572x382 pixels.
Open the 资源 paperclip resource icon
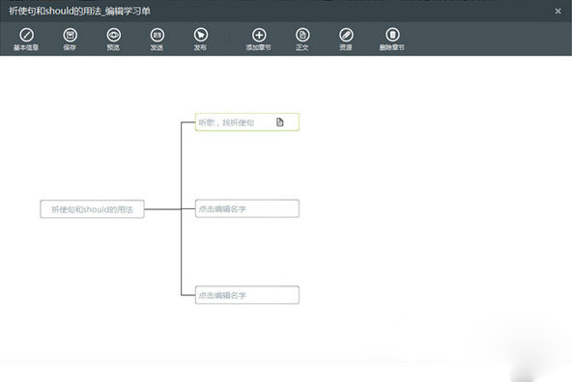(x=346, y=35)
